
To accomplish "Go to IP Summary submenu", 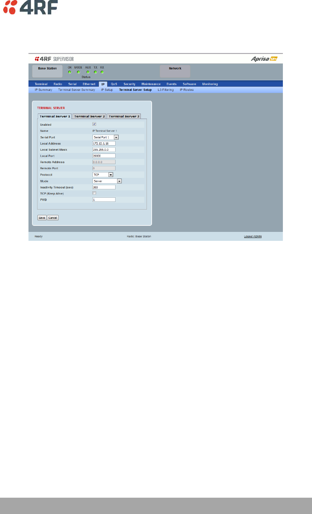I will (x=44, y=90).
